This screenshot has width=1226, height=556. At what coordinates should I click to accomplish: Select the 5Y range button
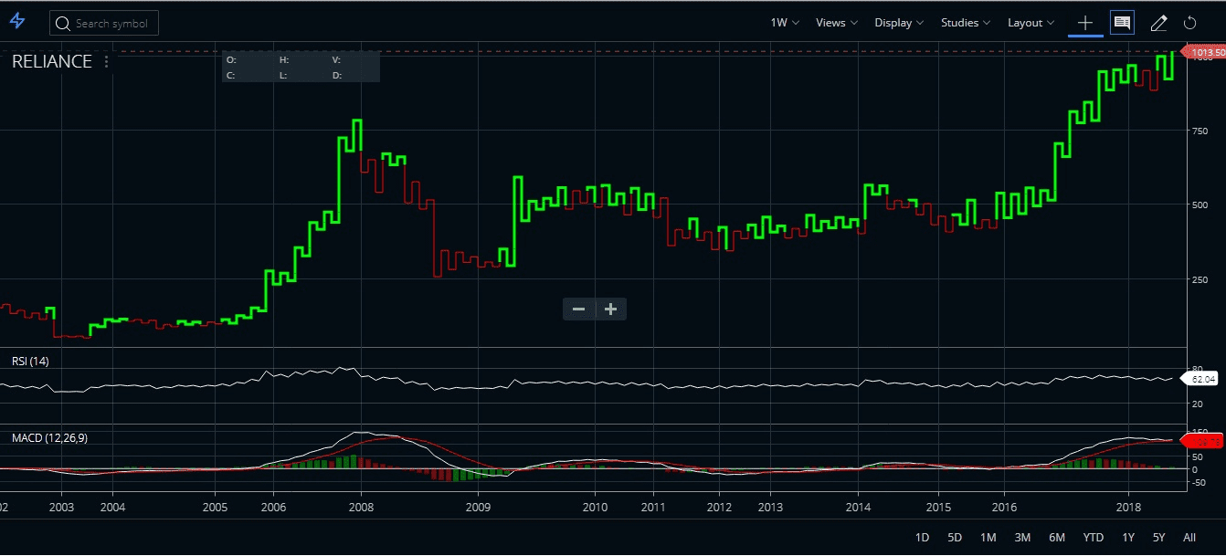[x=1158, y=538]
